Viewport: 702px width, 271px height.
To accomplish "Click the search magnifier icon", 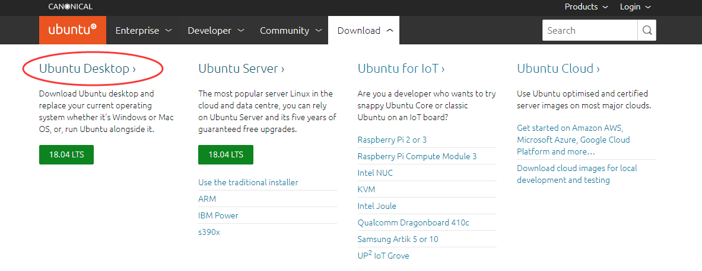I will tap(646, 30).
